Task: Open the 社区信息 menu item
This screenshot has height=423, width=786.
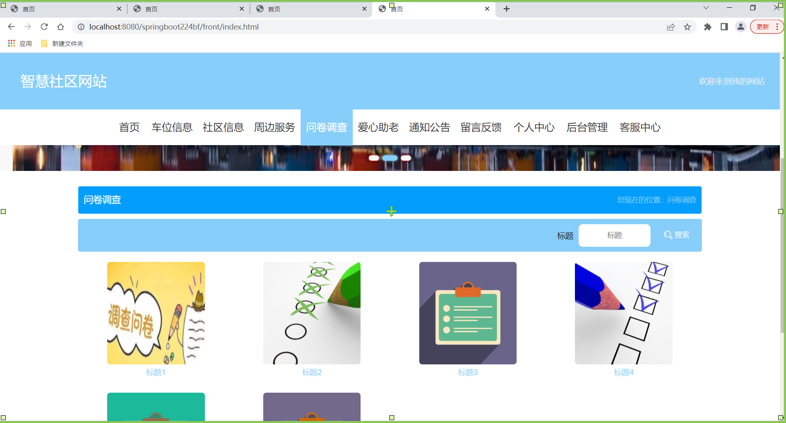Action: 223,127
